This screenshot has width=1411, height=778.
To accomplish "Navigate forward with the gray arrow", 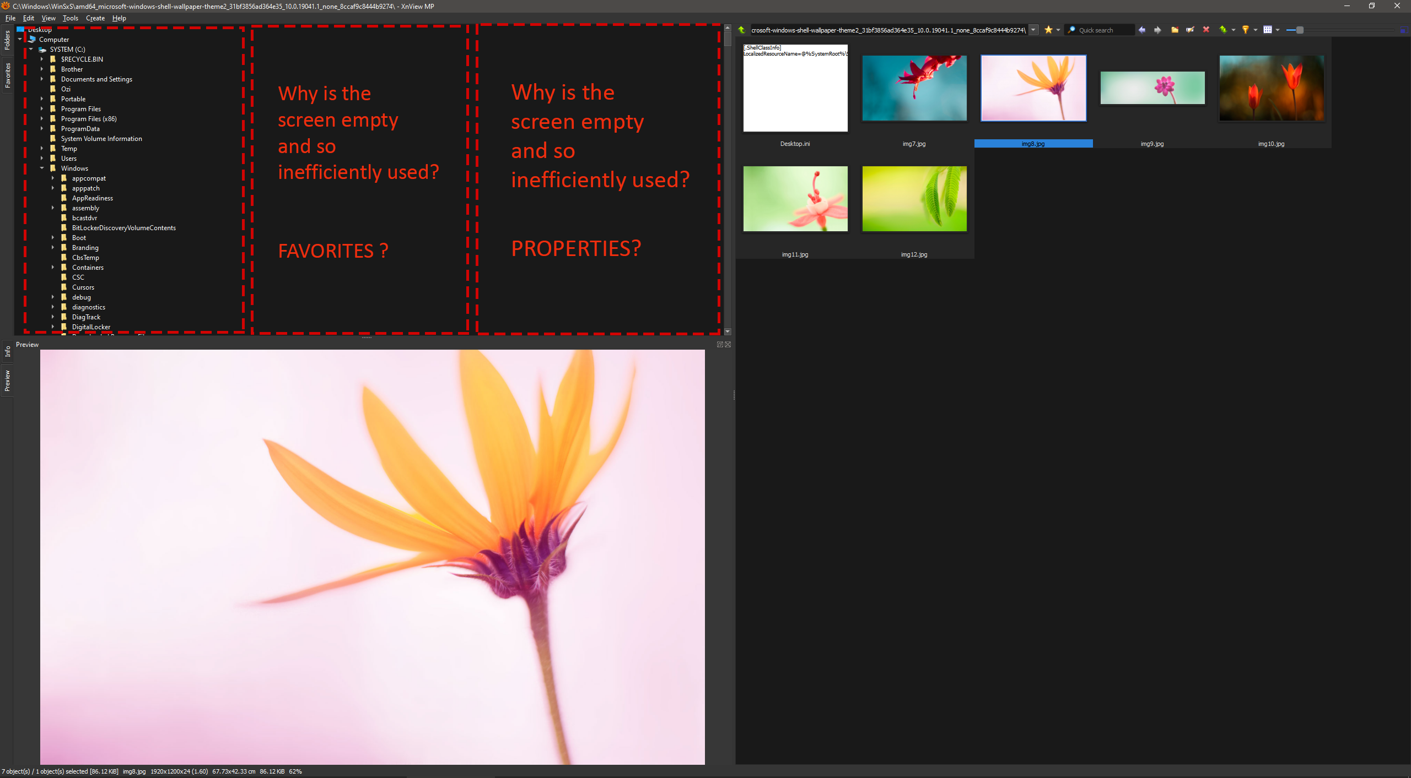I will [1157, 30].
